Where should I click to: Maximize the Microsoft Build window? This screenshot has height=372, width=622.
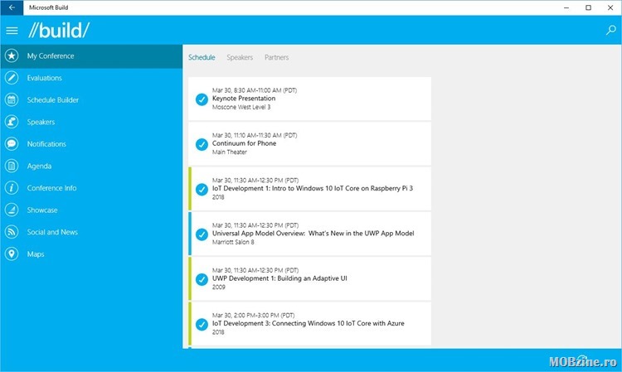click(x=588, y=7)
